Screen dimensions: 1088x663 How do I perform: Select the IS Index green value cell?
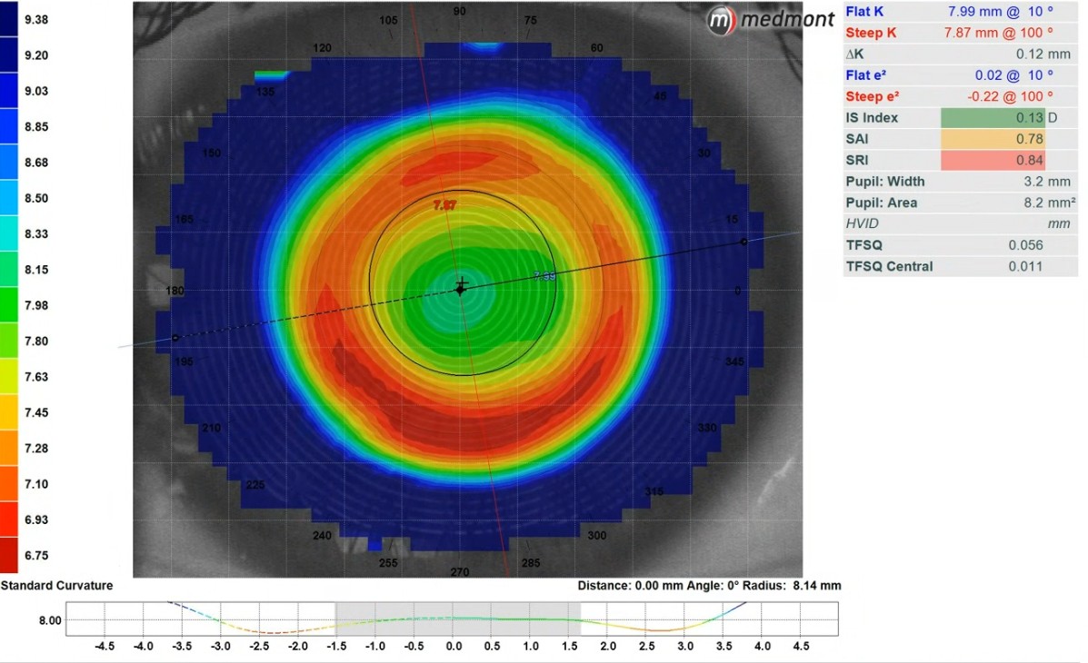pos(993,117)
